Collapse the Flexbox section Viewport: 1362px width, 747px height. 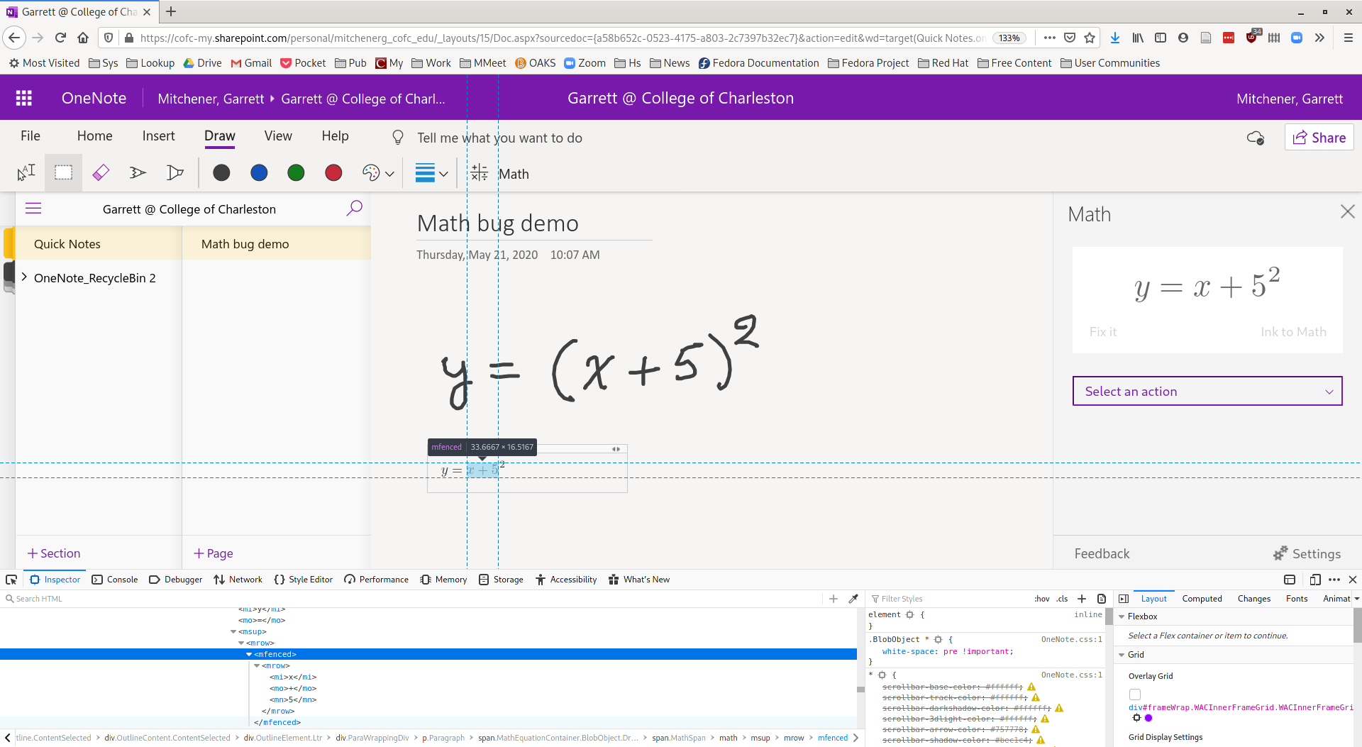coord(1122,616)
